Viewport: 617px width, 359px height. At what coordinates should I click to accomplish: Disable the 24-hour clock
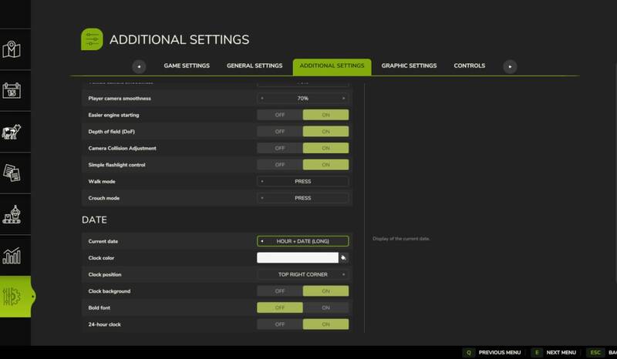pos(279,325)
